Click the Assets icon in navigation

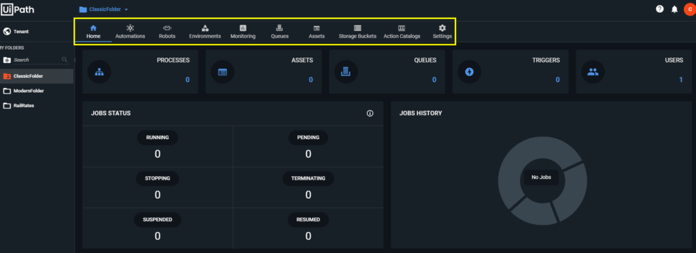click(317, 28)
